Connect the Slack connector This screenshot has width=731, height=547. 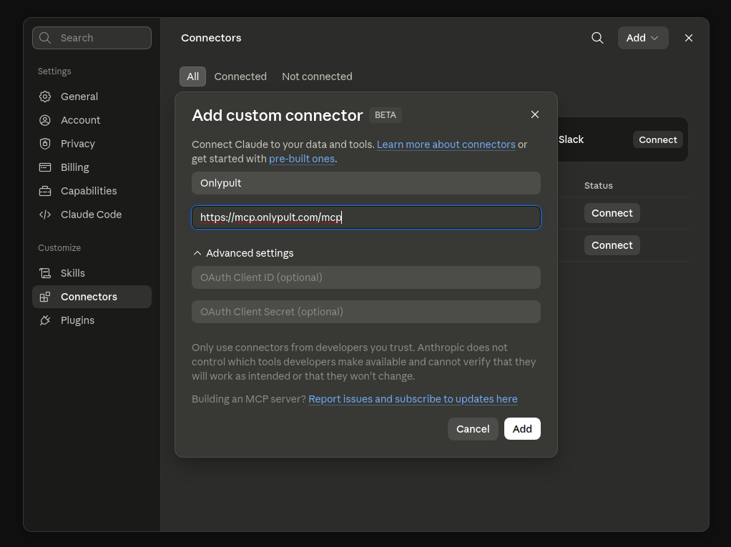coord(657,139)
